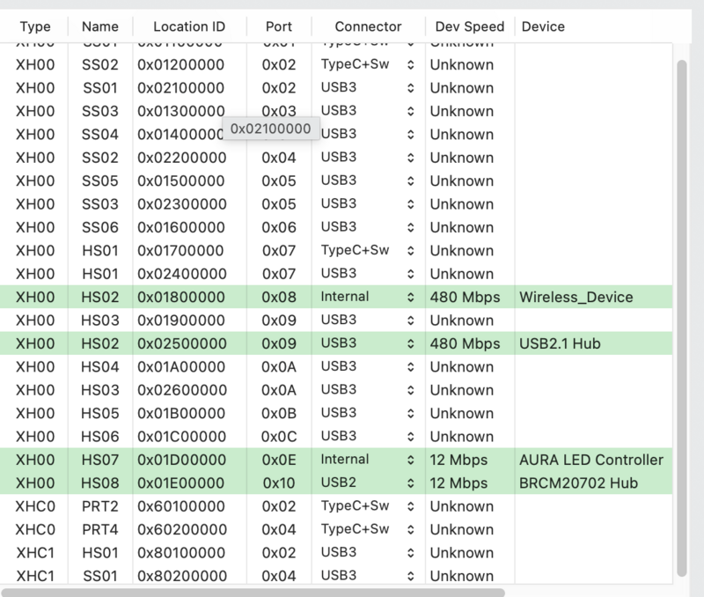Change connector type of BRCM20702 Hub row
The height and width of the screenshot is (597, 704).
coord(367,483)
